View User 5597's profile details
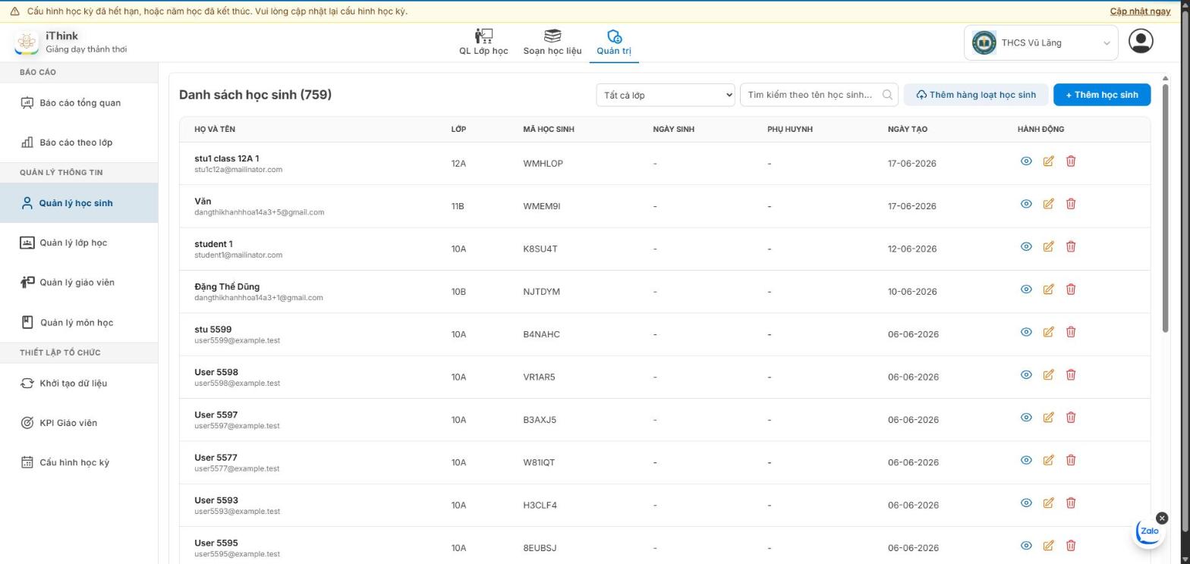 coord(1026,418)
